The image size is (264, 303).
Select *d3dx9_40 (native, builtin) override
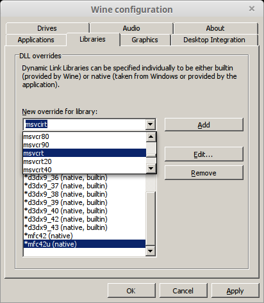point(85,211)
